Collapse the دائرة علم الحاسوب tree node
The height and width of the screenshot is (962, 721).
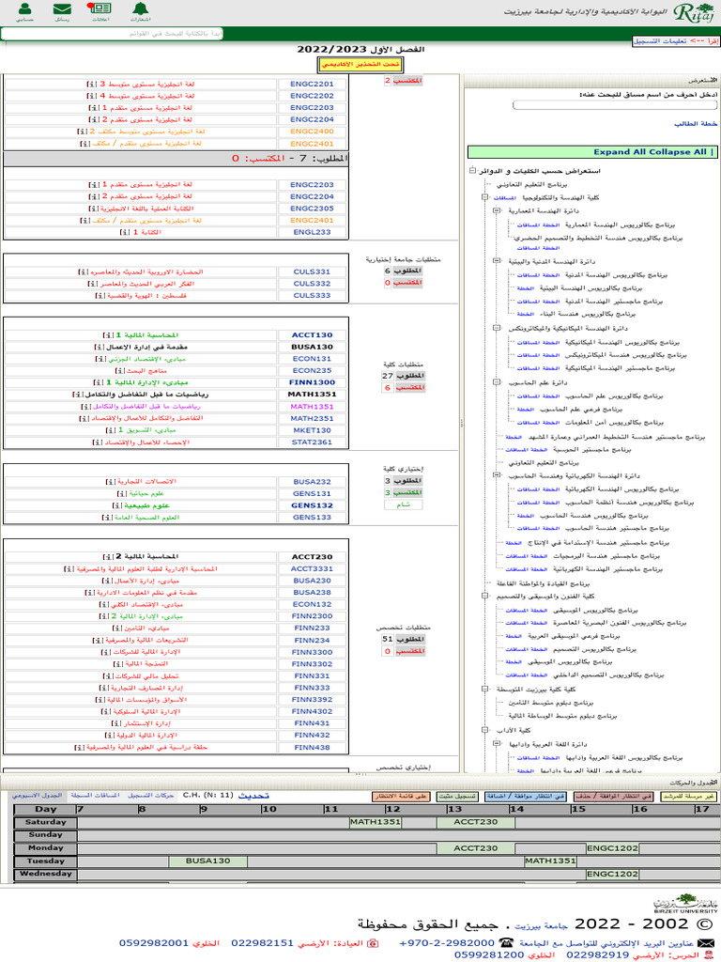(495, 382)
